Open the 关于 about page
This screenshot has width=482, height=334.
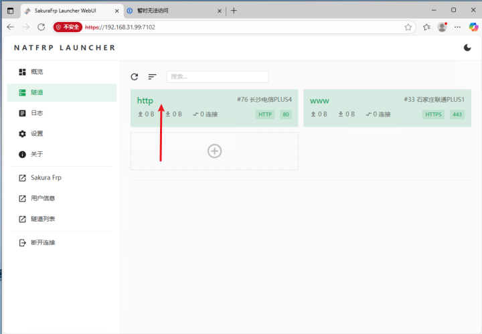tap(37, 155)
